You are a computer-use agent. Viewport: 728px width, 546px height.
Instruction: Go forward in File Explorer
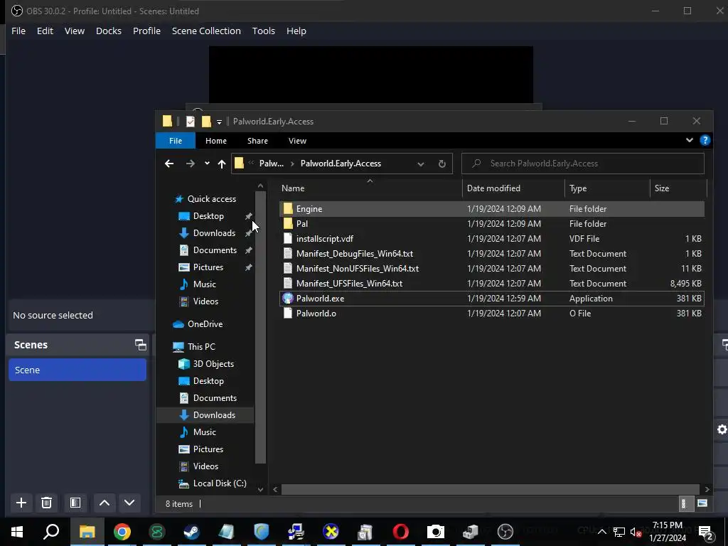tap(191, 164)
